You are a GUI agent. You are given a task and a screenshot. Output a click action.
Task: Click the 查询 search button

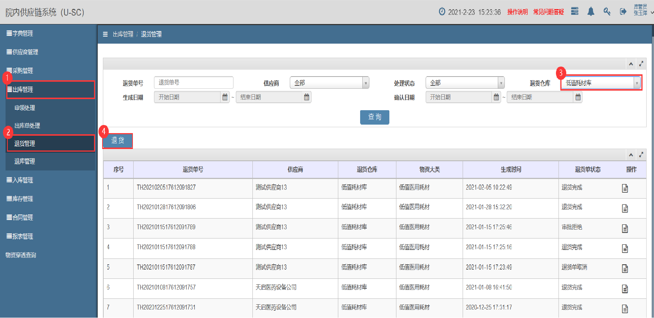point(375,117)
